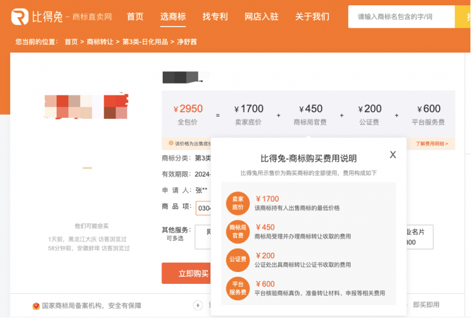The width and height of the screenshot is (471, 318).
Task: Click 净舒茜 in breadcrumb
Action: point(187,42)
